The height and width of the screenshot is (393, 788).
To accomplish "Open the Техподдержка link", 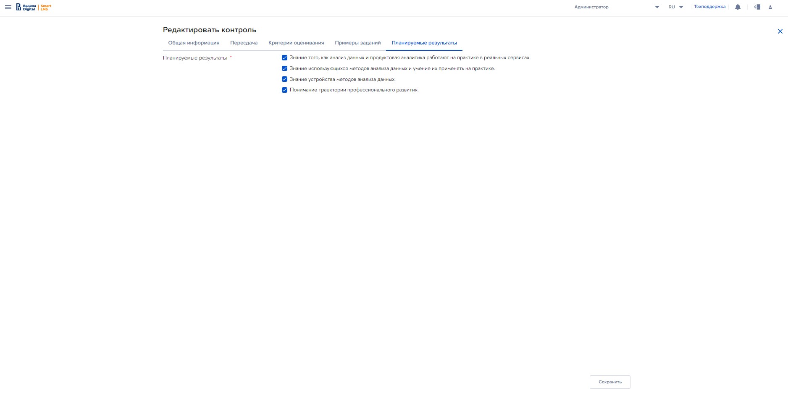I will [709, 7].
